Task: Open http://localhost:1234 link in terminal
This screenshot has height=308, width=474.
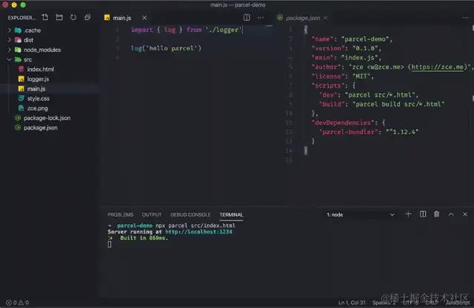Action: [198, 232]
